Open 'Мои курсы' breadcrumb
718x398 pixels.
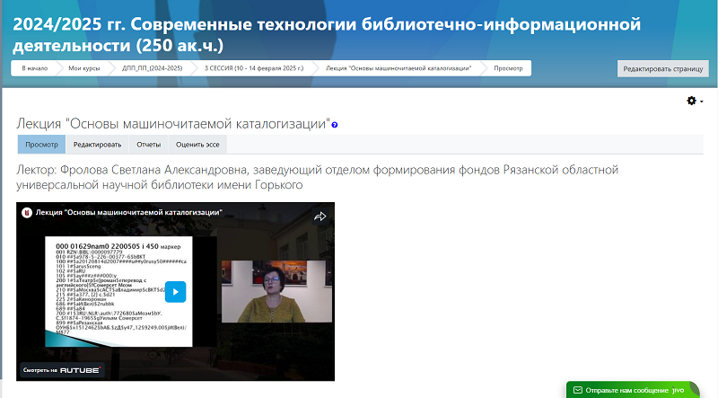click(x=86, y=68)
